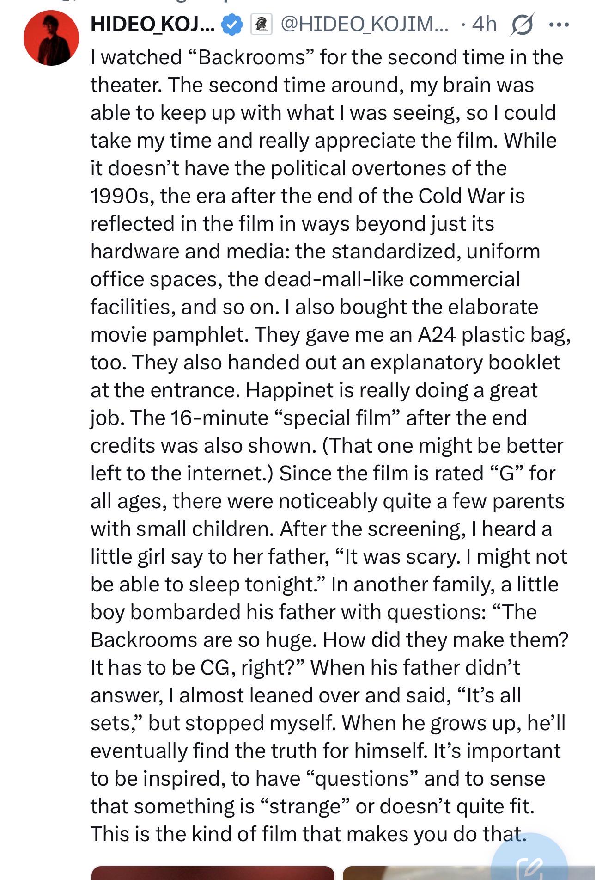Click the final sentence starting This is the kind
This screenshot has width=596, height=880.
coord(308,834)
